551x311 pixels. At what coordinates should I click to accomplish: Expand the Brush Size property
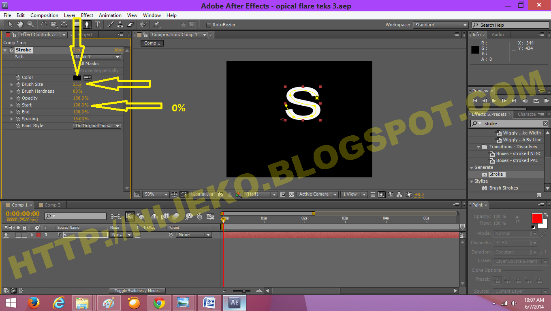12,84
